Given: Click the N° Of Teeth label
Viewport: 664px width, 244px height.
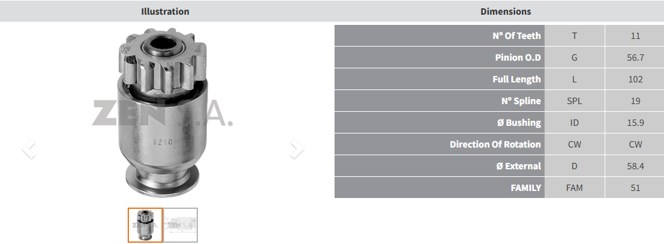Looking at the screenshot, I should pyautogui.click(x=517, y=36).
